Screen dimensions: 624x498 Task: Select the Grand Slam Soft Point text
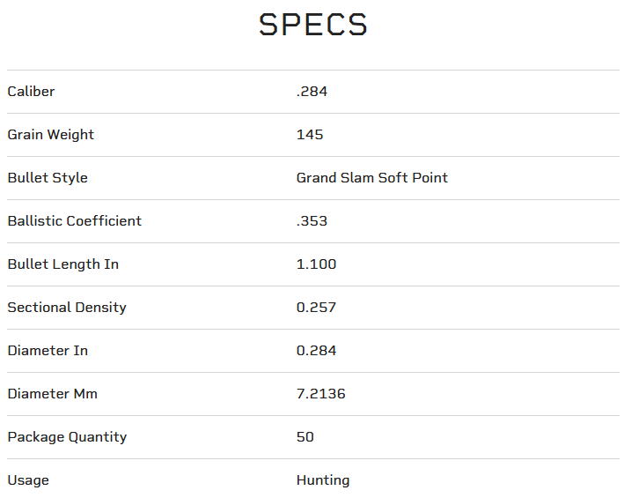[x=371, y=178]
